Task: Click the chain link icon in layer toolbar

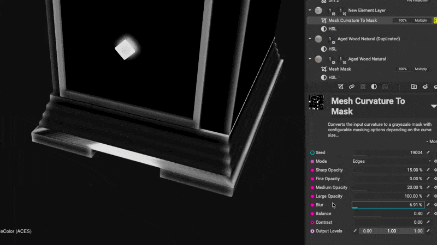Action: point(352,87)
